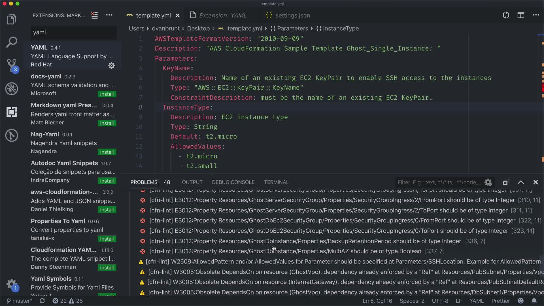
Task: Install the docs-yaml extension
Action: (x=107, y=94)
